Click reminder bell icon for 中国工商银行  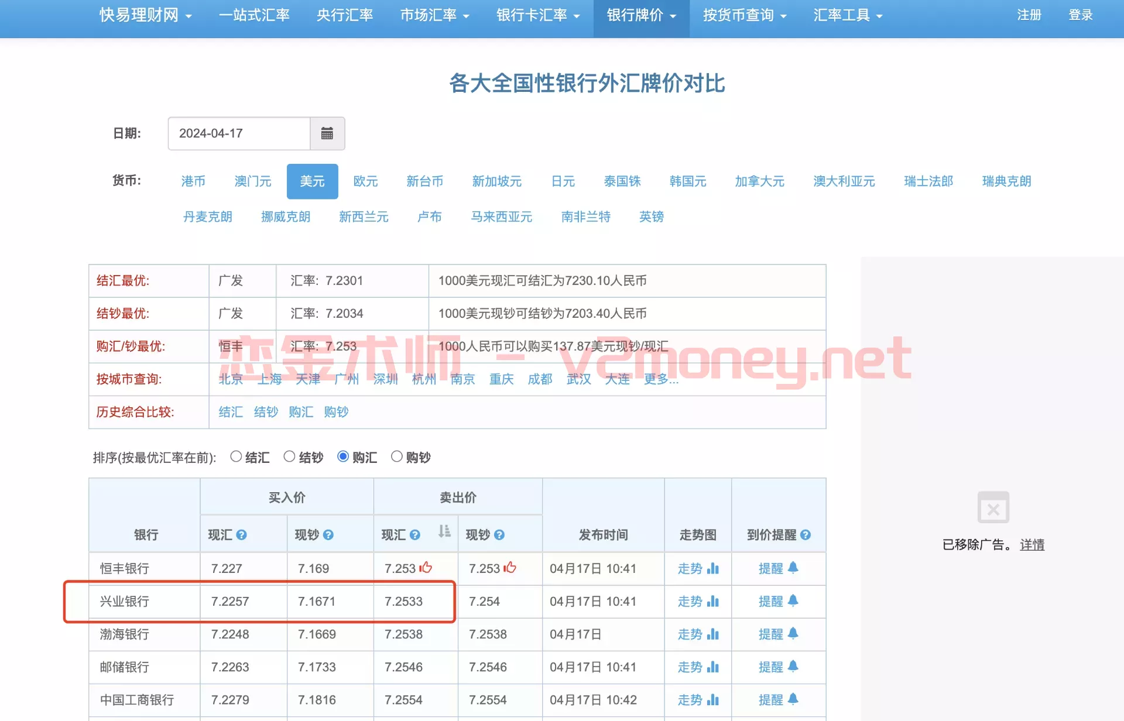click(x=793, y=699)
